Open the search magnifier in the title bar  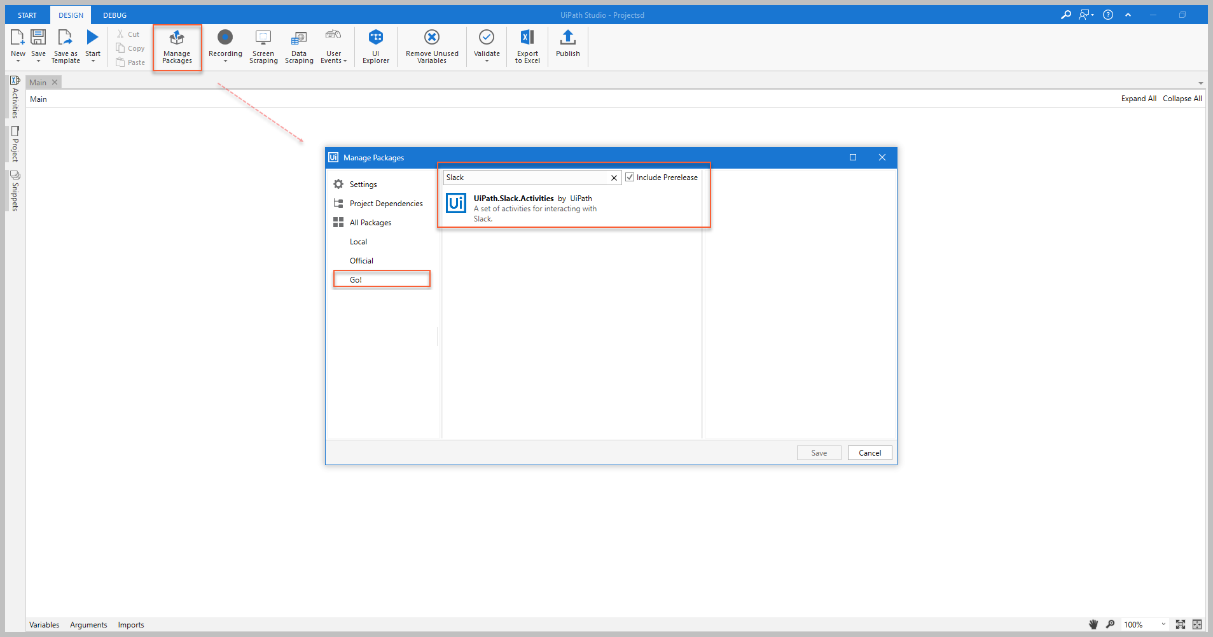pos(1066,15)
